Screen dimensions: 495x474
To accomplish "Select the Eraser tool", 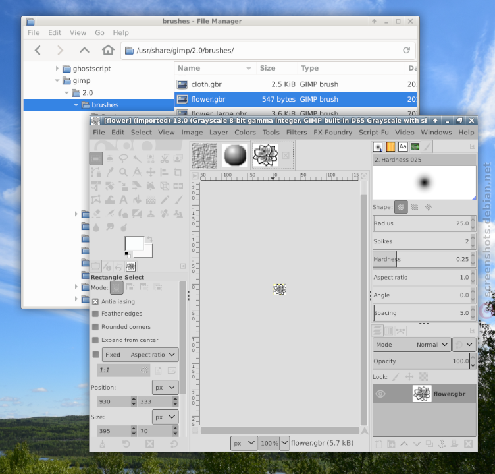I will click(96, 214).
